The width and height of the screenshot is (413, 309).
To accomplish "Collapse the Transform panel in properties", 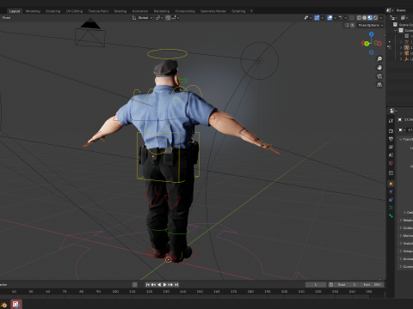I will 401,139.
